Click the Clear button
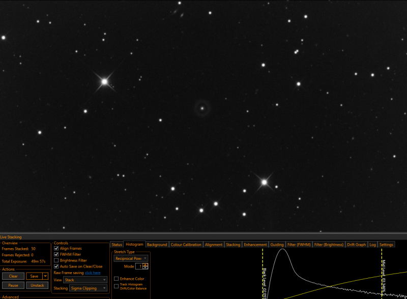 [x=13, y=276]
